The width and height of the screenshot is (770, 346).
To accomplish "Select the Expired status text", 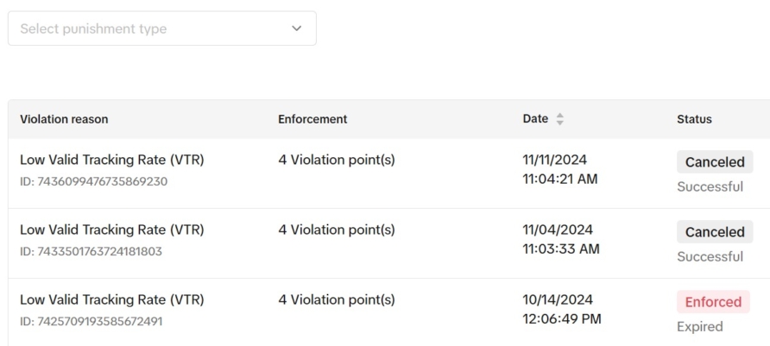I will [x=700, y=326].
